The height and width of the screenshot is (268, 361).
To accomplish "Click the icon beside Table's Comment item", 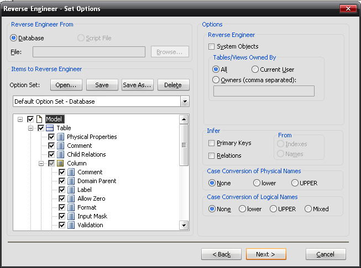I will [61, 146].
